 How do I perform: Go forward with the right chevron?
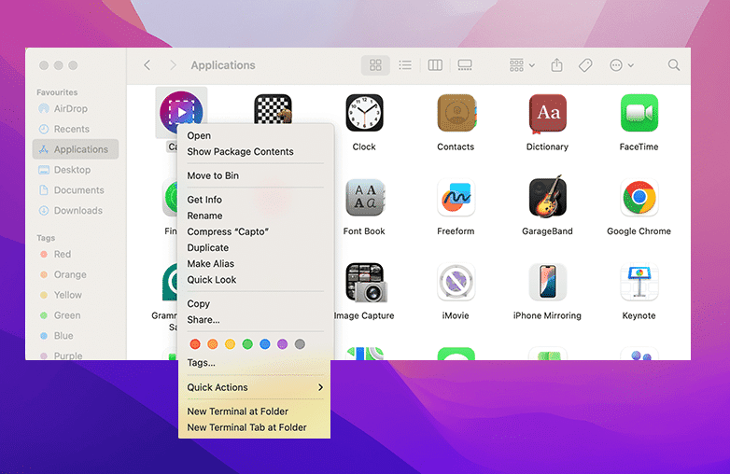[173, 65]
